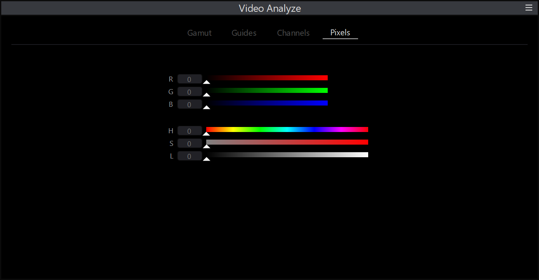Screen dimensions: 539x280
Task: Focus the G value input box
Action: [x=189, y=92]
